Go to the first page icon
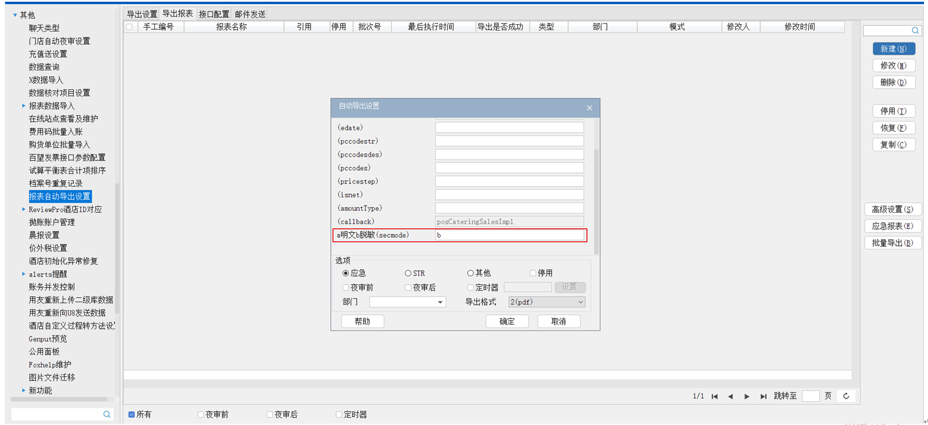 tap(715, 396)
